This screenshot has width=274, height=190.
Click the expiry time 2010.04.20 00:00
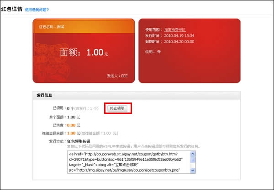tap(179, 41)
